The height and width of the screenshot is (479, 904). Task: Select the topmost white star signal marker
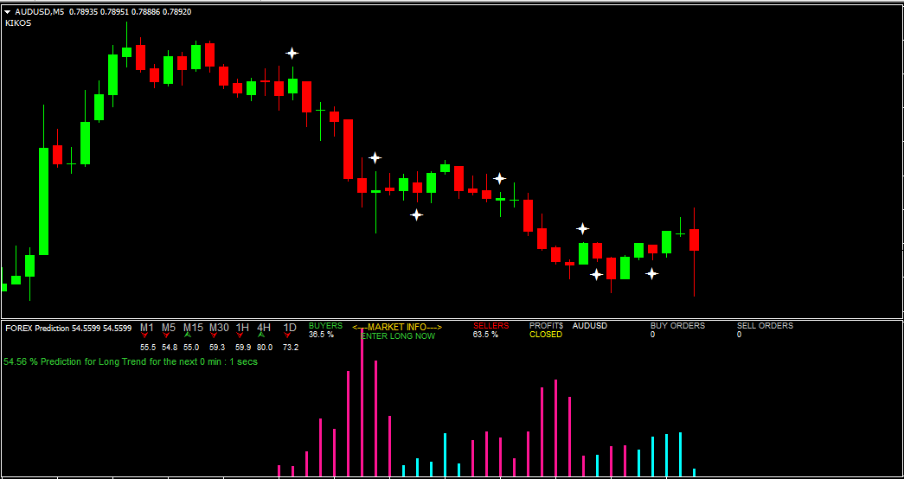click(292, 54)
